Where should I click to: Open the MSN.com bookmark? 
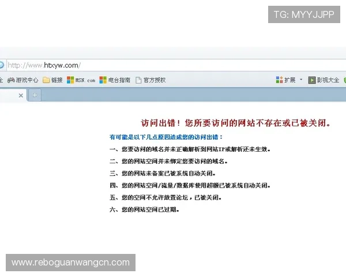[x=81, y=80]
